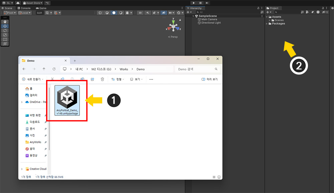Toggle Scene effects button

(x=154, y=13)
